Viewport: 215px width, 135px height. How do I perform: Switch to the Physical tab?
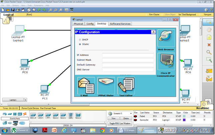(x=78, y=24)
